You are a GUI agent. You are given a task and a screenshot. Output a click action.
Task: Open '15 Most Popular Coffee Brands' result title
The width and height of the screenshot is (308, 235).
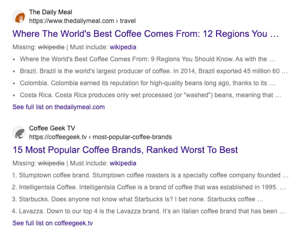tap(125, 150)
